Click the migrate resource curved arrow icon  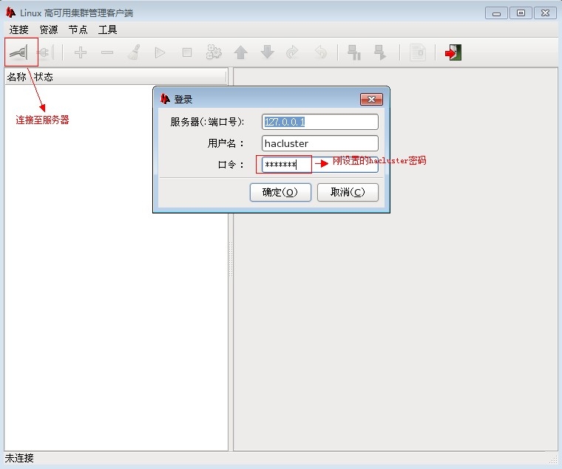pyautogui.click(x=293, y=52)
